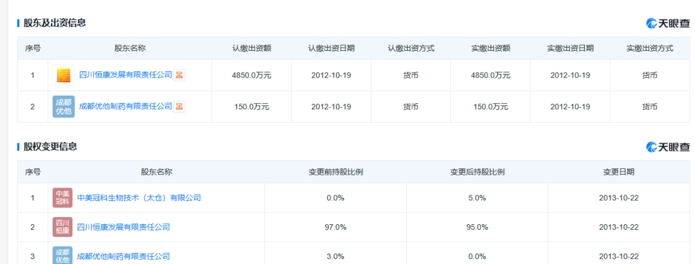Select 4850.0万元 under 认缴出资额
Viewport: 695px width, 264px height.
click(252, 75)
